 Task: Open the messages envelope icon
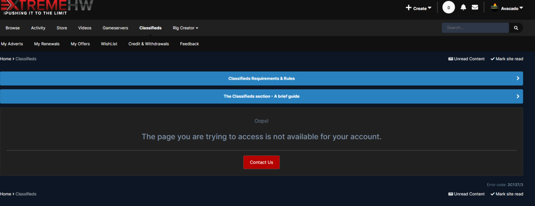coord(475,8)
